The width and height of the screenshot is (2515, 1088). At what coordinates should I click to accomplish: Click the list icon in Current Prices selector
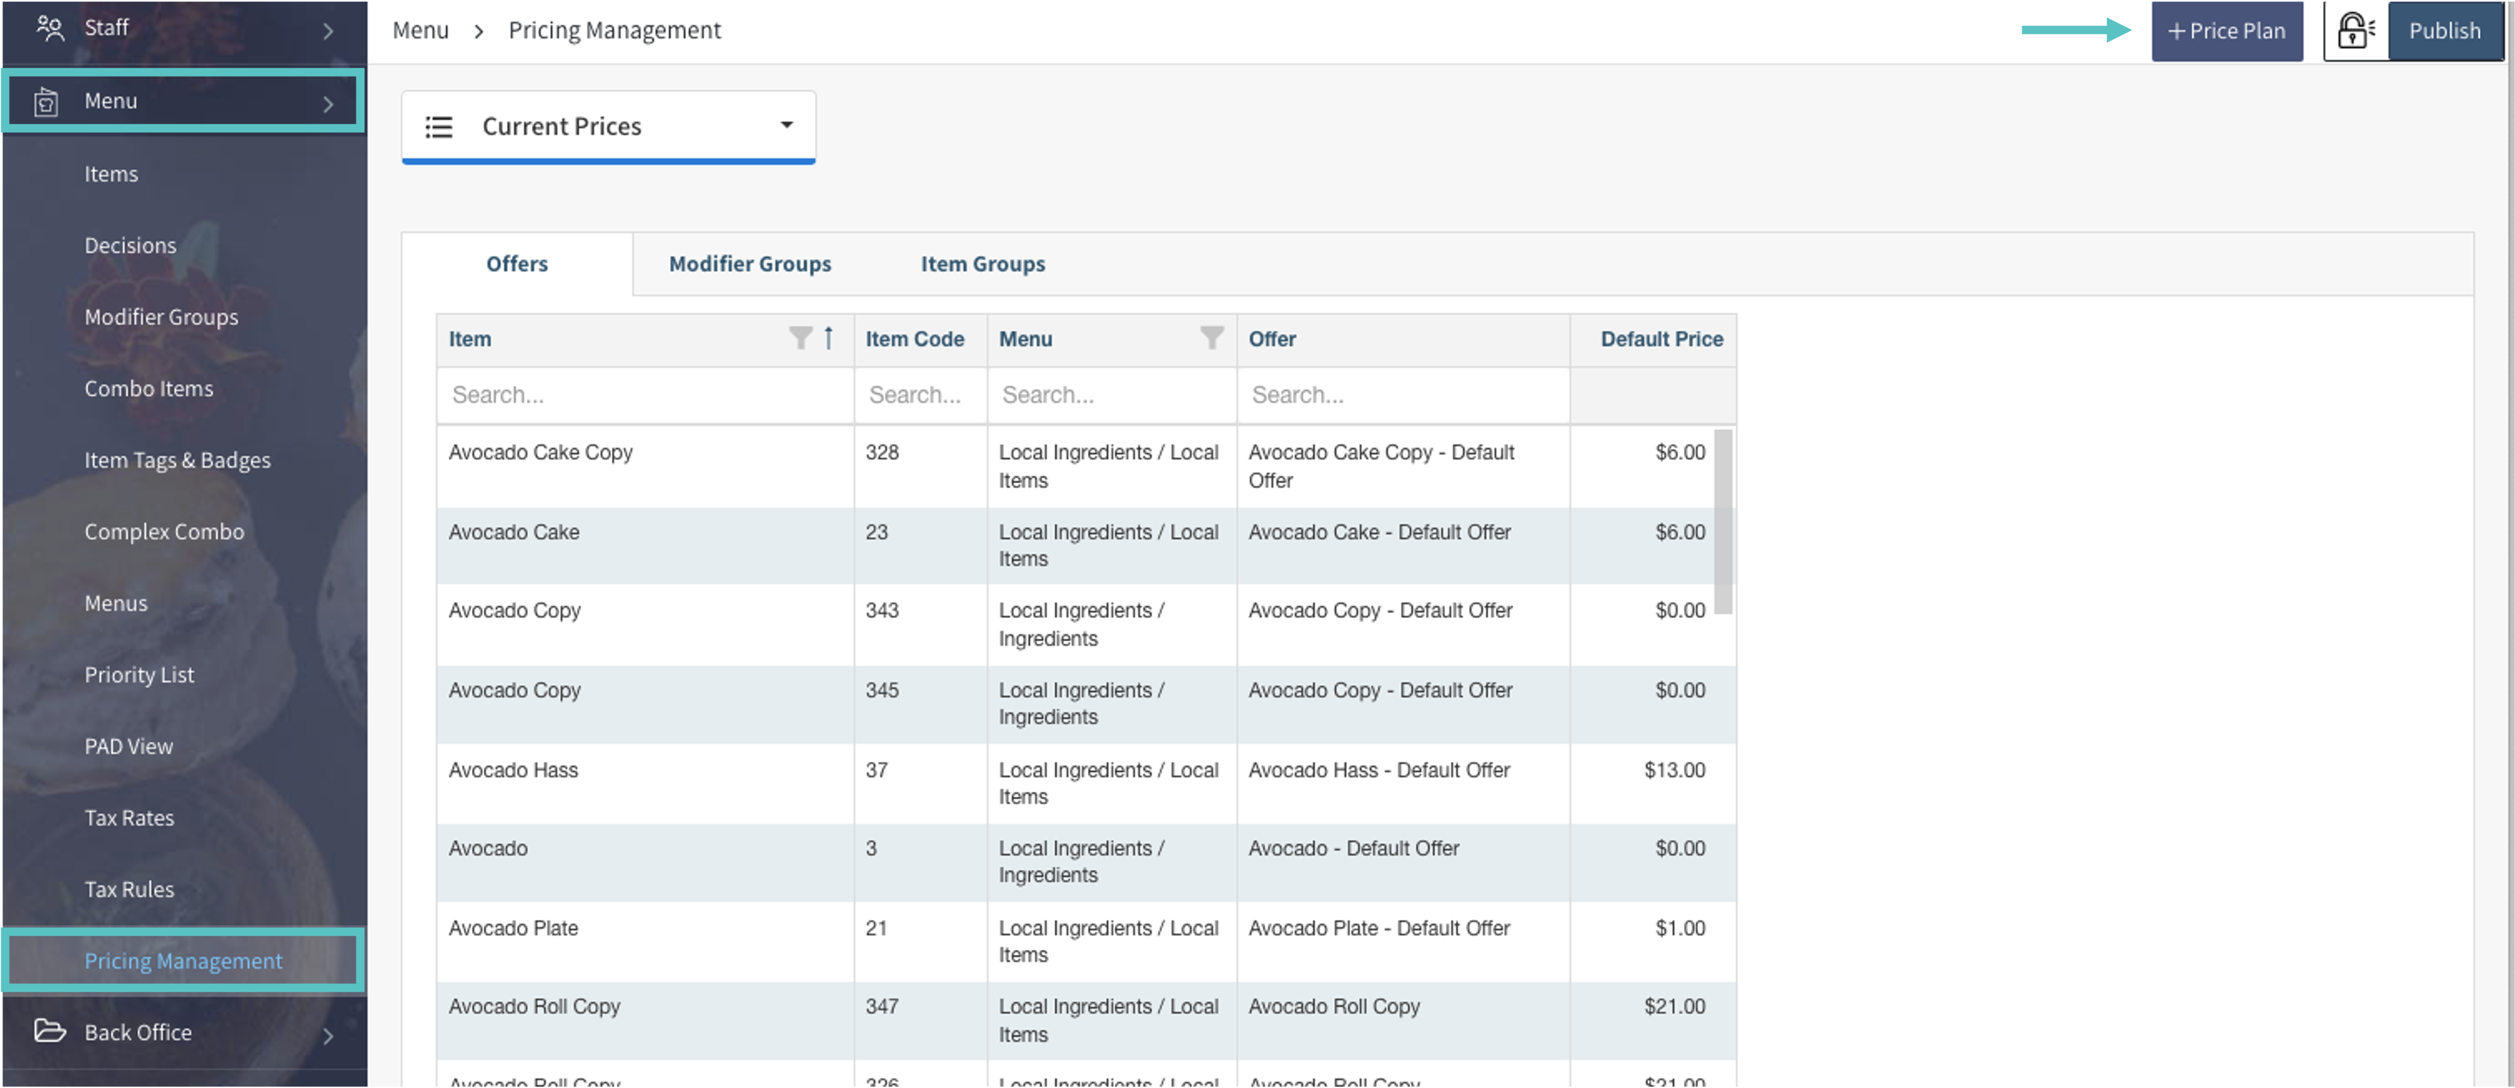[438, 127]
